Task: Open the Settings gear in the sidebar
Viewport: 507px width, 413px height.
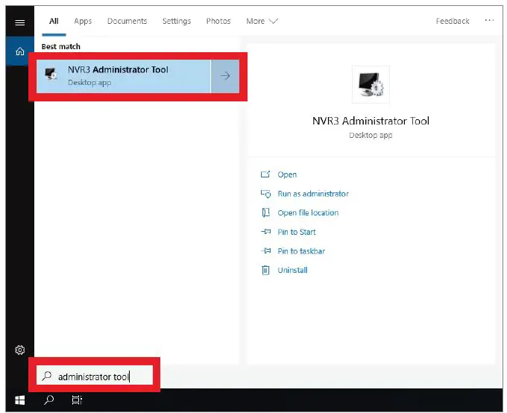Action: 19,350
